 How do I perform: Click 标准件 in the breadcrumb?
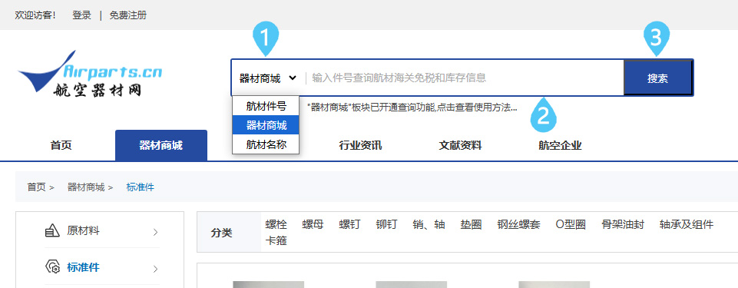coord(140,187)
